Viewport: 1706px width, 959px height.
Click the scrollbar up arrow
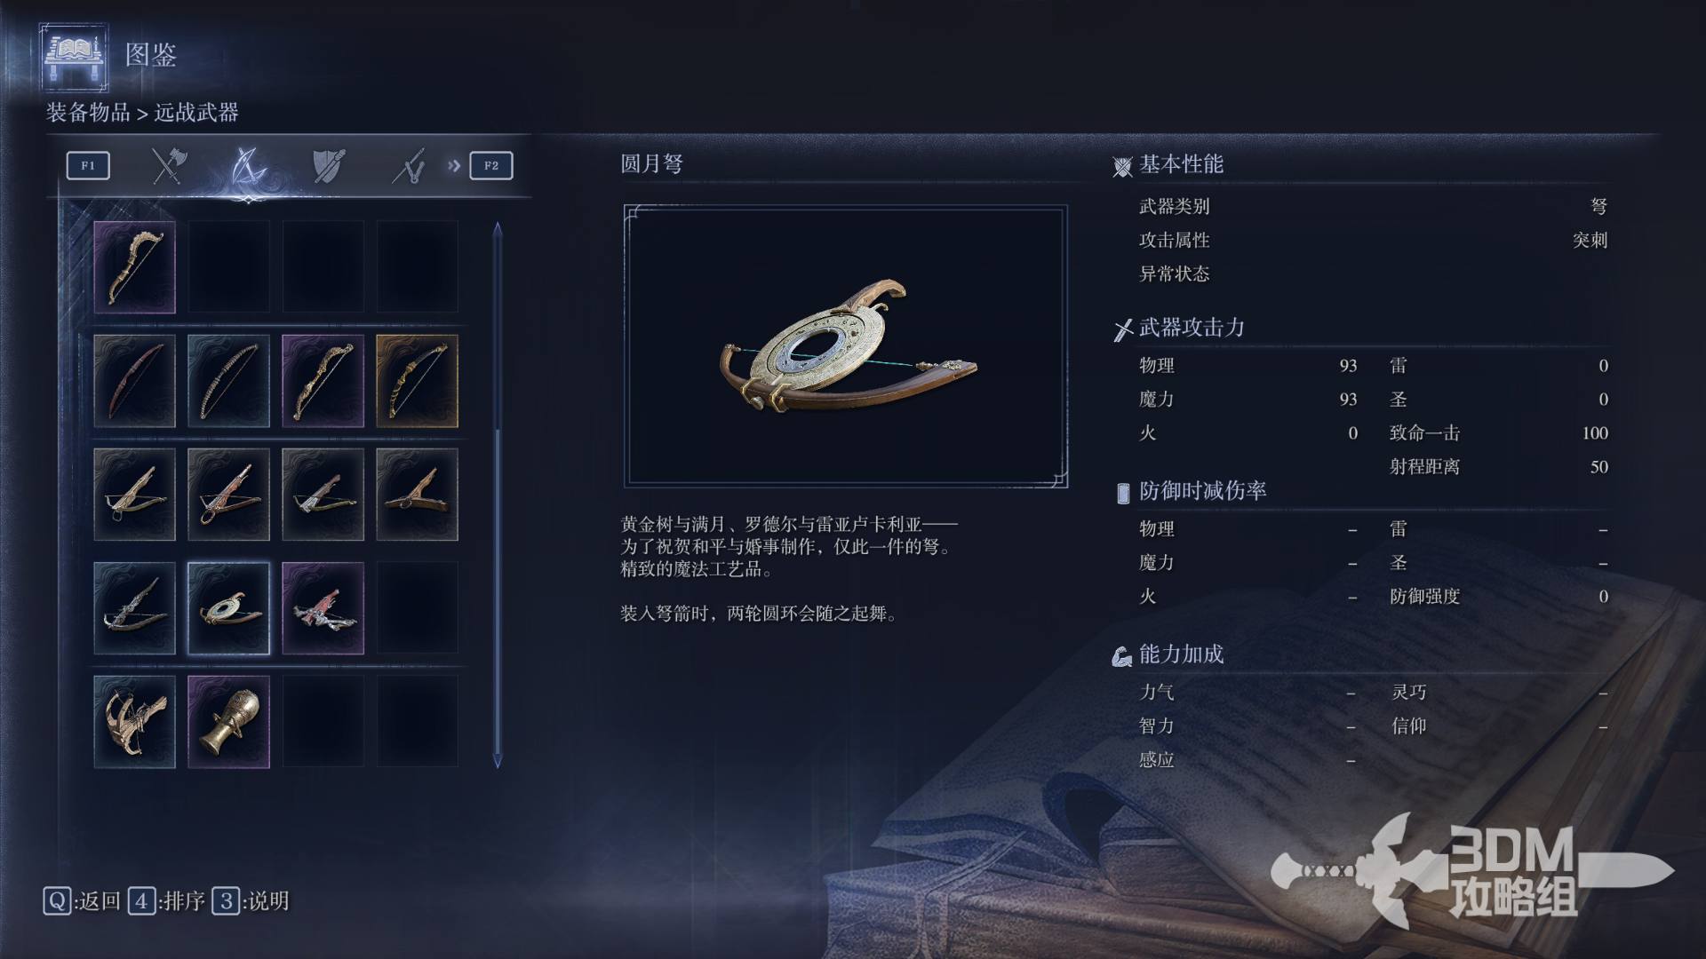(498, 229)
